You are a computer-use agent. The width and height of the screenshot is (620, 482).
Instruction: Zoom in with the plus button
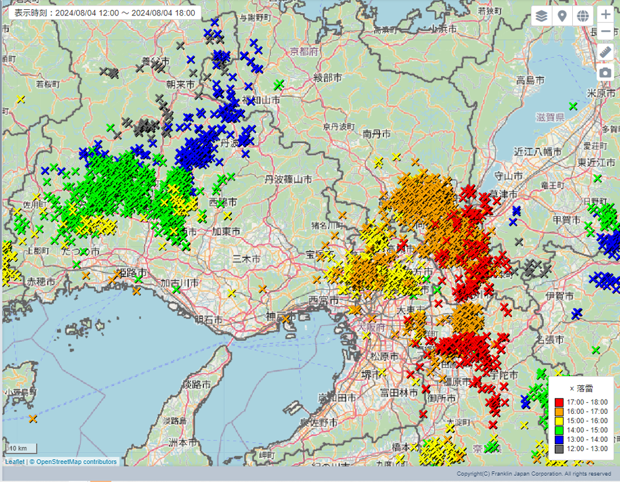click(606, 15)
